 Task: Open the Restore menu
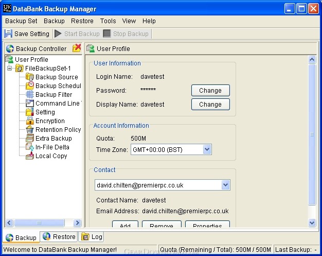(x=82, y=21)
